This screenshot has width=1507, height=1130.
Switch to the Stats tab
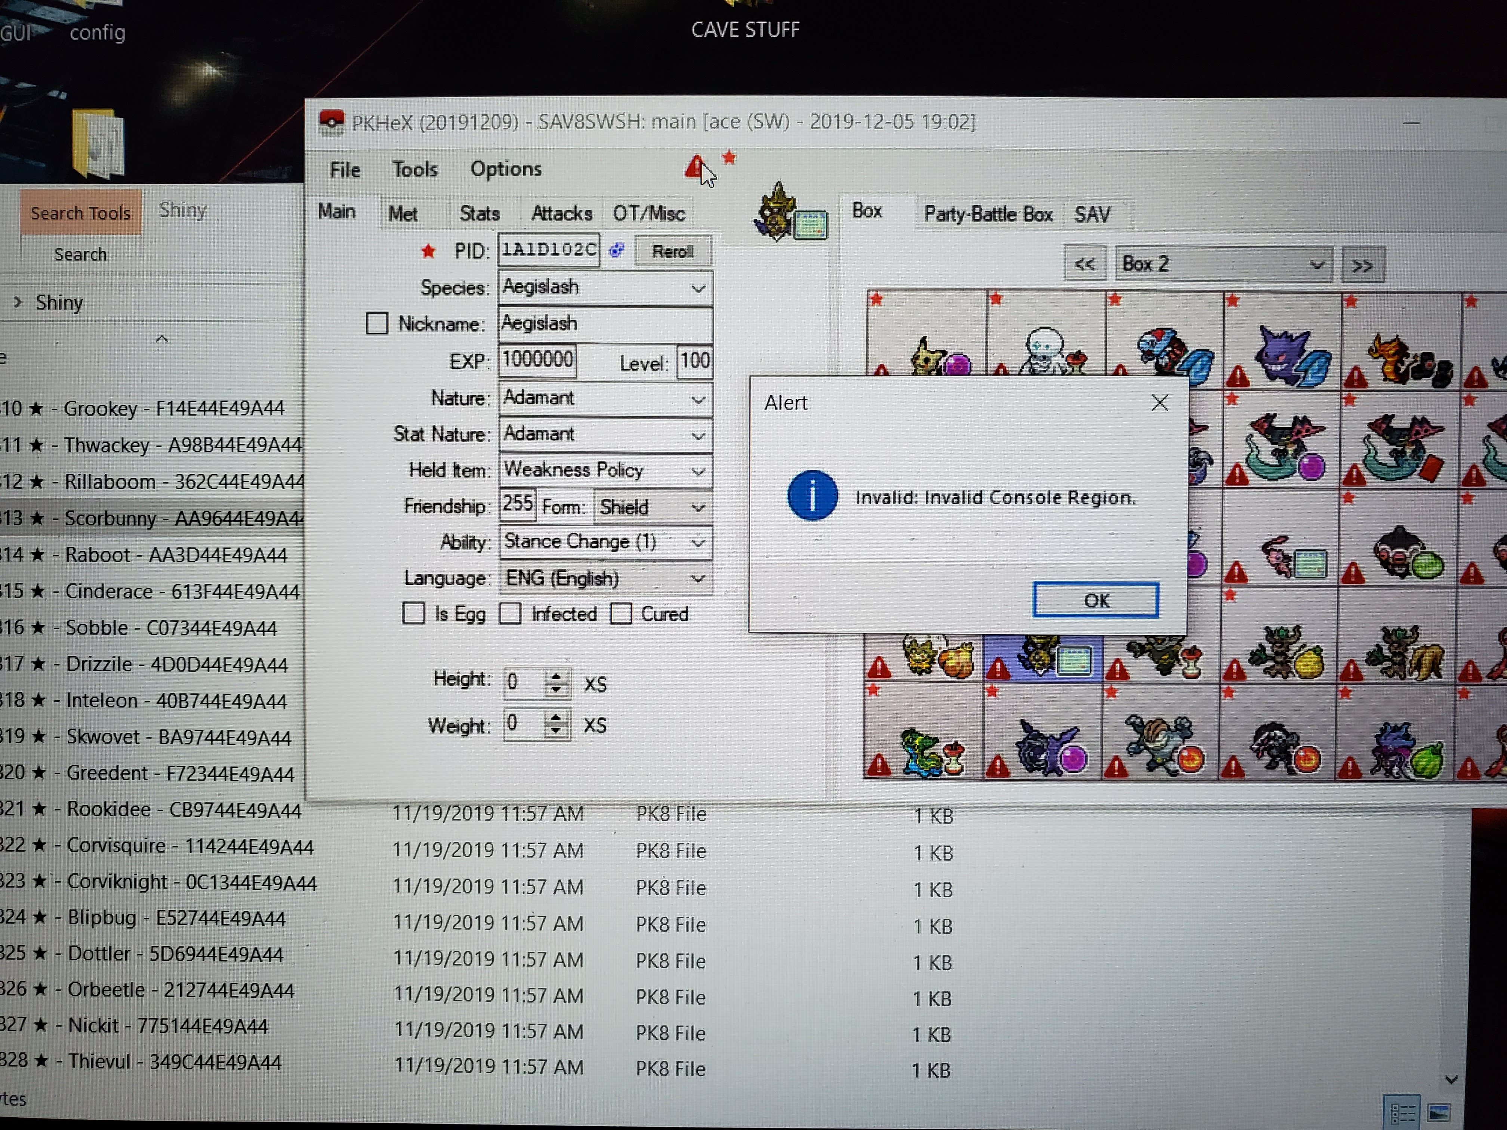[480, 214]
